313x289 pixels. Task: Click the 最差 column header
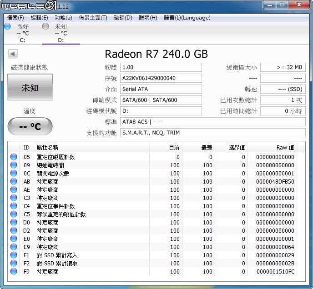click(x=198, y=148)
